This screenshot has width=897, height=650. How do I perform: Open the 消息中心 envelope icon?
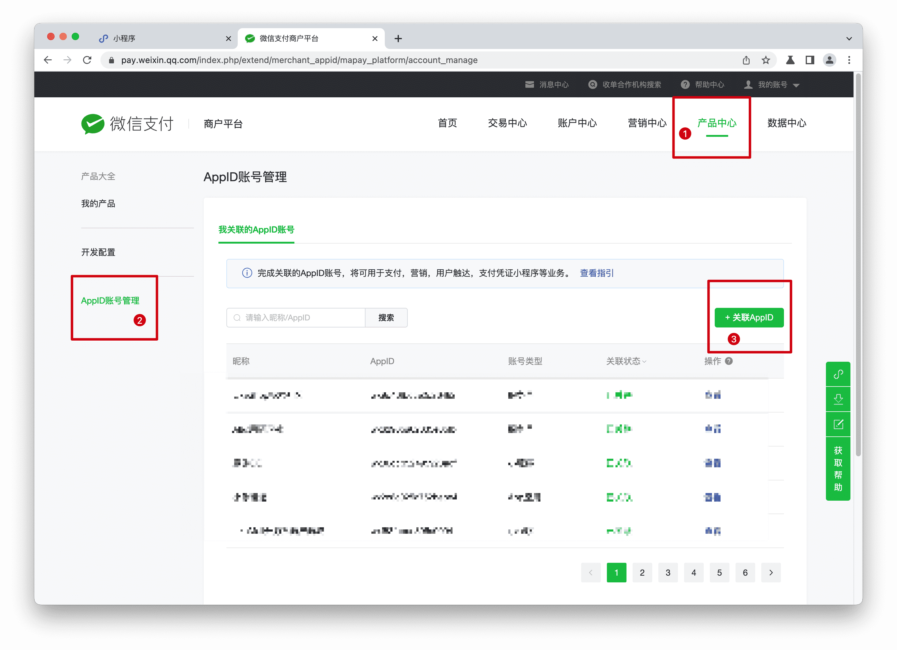[530, 84]
